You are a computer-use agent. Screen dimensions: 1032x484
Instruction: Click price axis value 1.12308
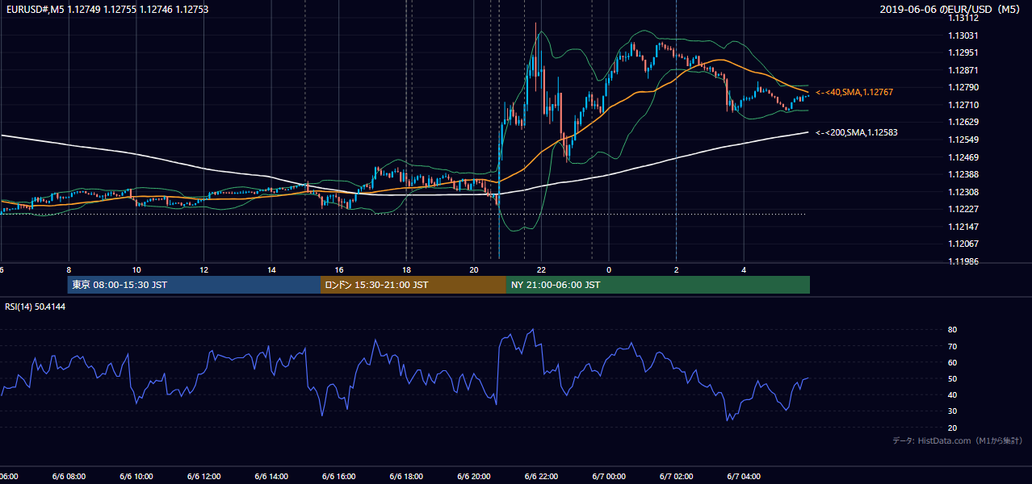(x=963, y=192)
